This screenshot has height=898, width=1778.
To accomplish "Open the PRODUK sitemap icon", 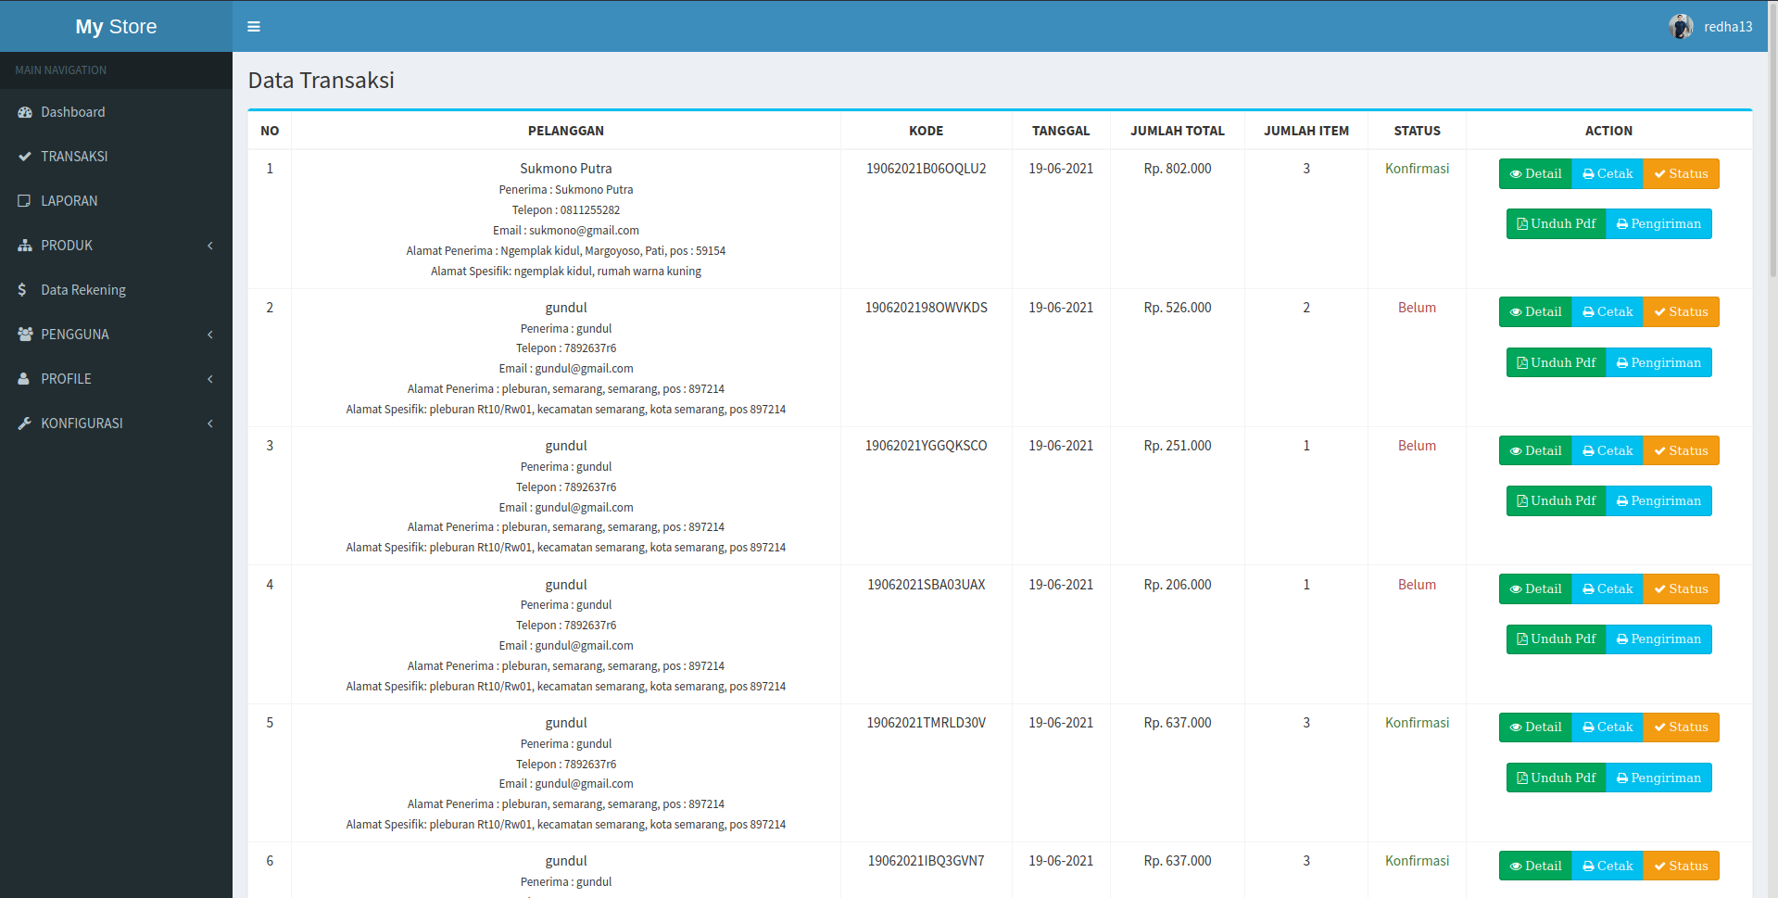I will [22, 245].
